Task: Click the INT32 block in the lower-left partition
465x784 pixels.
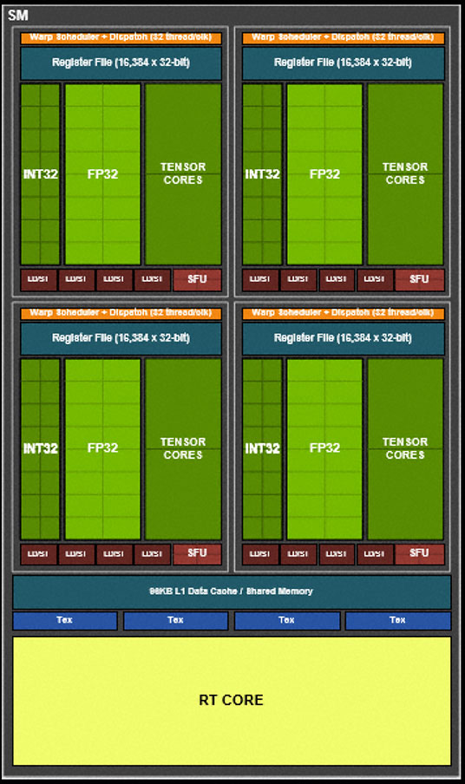Action: (x=40, y=448)
